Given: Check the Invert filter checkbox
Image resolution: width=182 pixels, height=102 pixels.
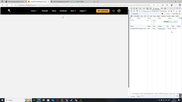Looking at the screenshot, I should click(166, 14).
